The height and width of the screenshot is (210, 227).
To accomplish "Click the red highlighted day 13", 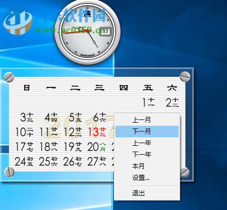I will [97, 132].
